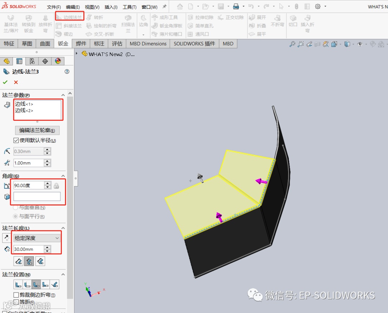
Task: Switch to the 焊件 tab
Action: (x=81, y=44)
